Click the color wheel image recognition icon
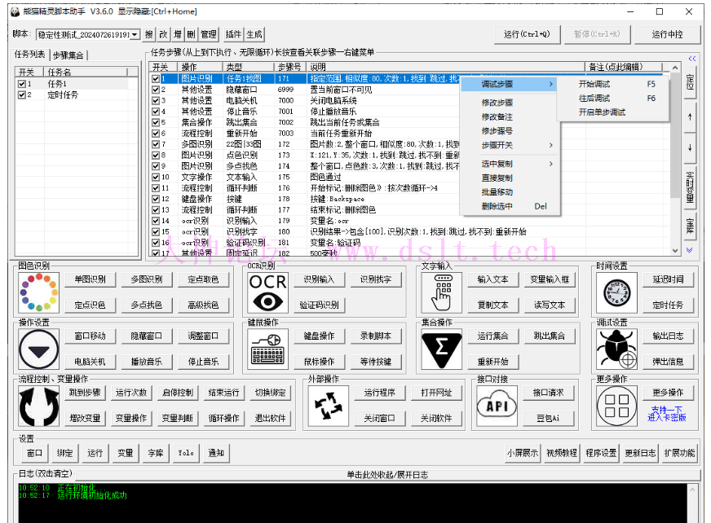This screenshot has width=711, height=523. tap(38, 293)
